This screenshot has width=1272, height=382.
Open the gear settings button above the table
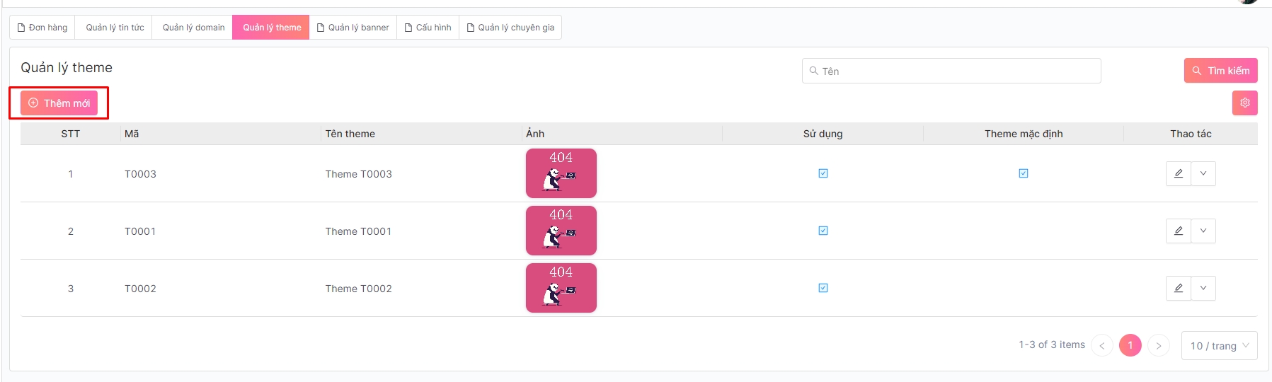[1244, 103]
